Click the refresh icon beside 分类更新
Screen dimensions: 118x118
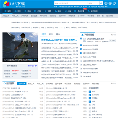[5, 84]
